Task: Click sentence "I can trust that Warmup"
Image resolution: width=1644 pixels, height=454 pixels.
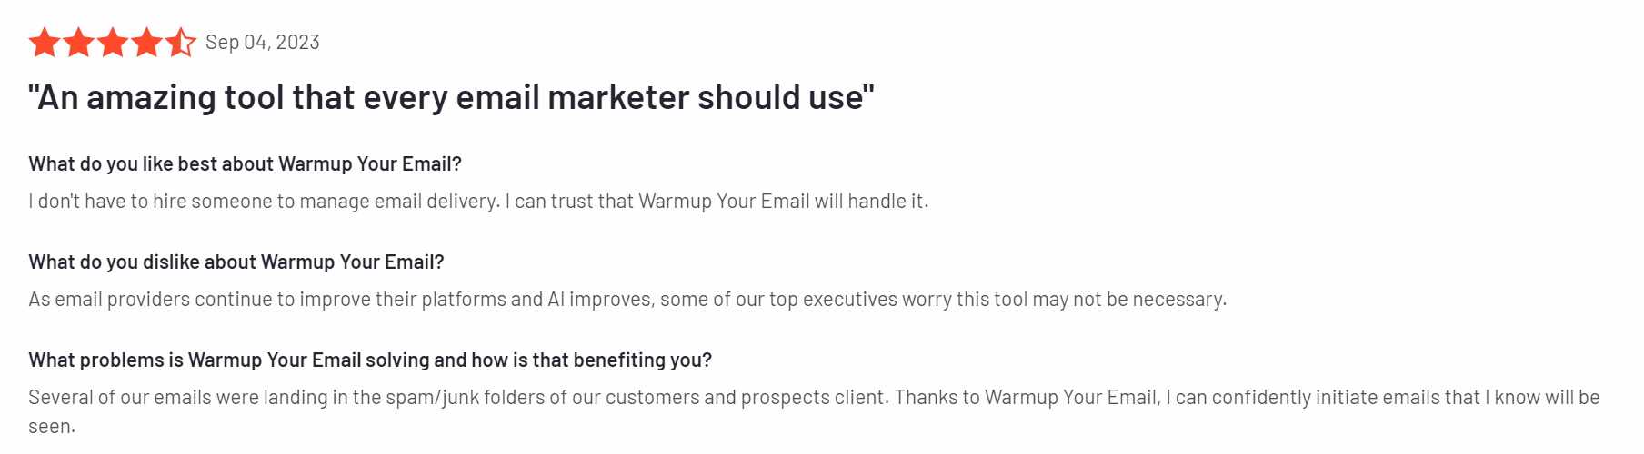Action: pyautogui.click(x=720, y=202)
